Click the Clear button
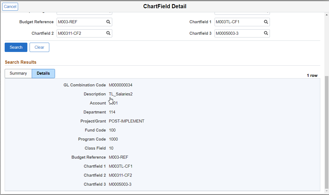The width and height of the screenshot is (329, 195). pos(39,47)
